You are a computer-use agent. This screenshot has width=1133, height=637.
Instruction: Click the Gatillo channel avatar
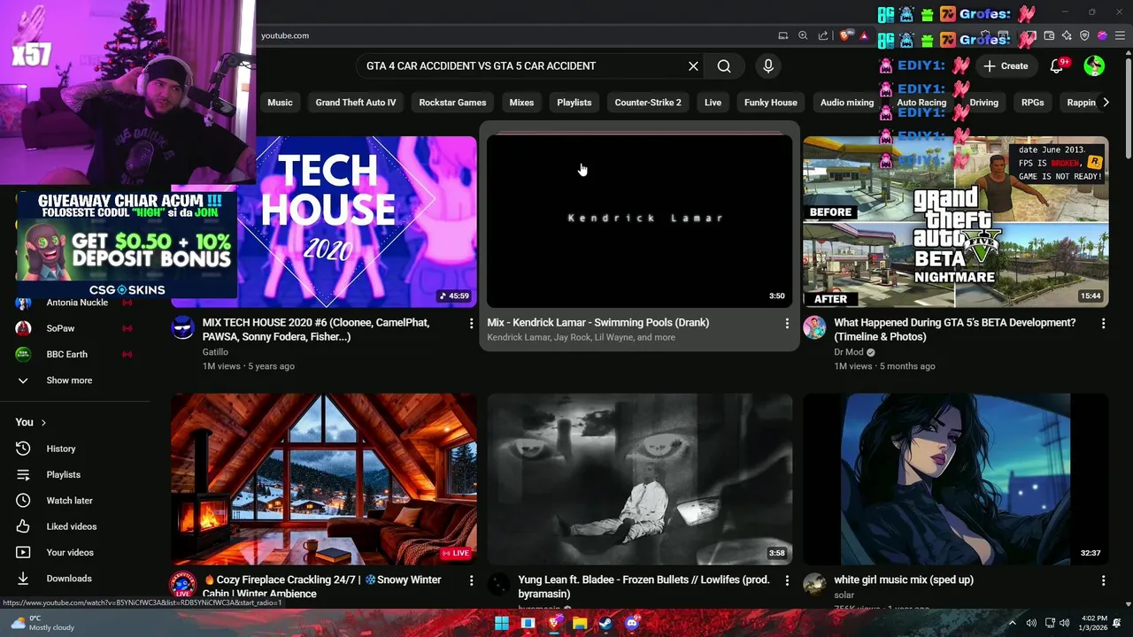tap(183, 327)
